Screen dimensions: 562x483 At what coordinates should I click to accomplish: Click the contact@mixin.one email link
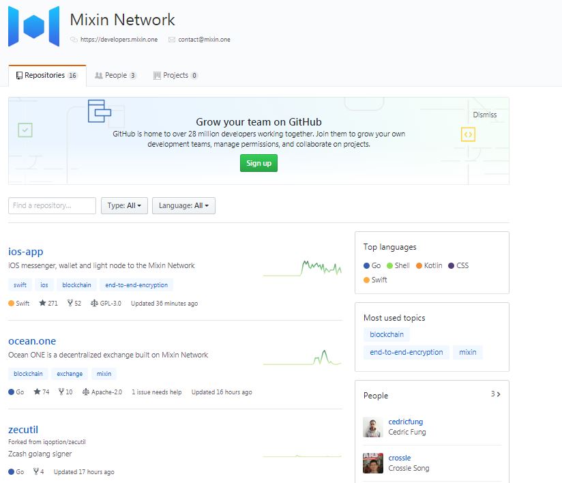(204, 40)
